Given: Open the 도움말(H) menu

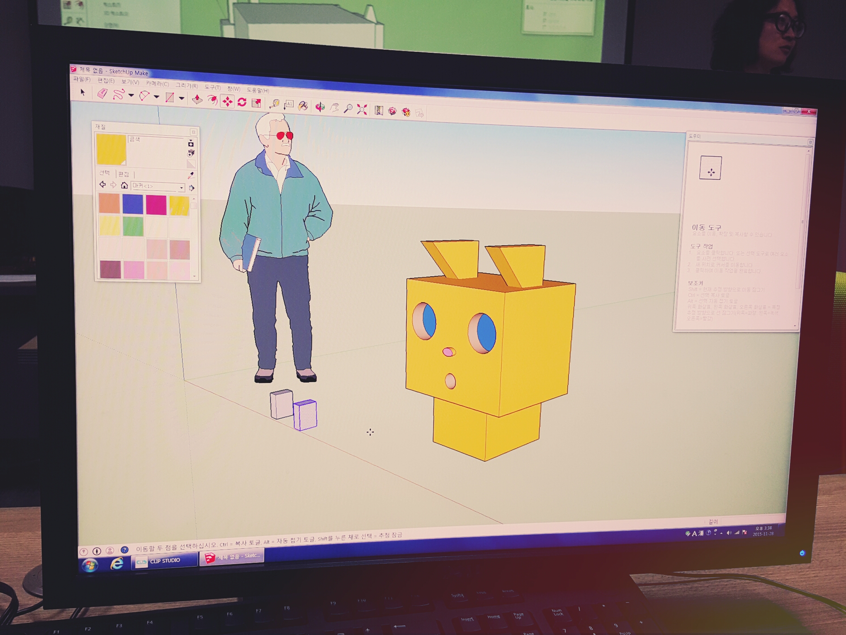Looking at the screenshot, I should pyautogui.click(x=258, y=90).
